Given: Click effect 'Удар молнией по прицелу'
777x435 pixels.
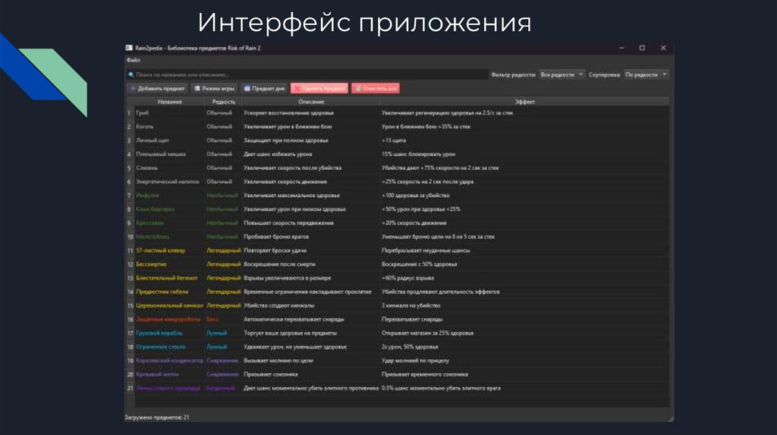Looking at the screenshot, I should click(415, 361).
